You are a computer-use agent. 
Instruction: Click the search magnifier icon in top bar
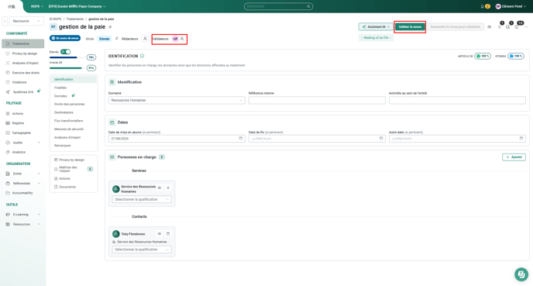(x=308, y=6)
